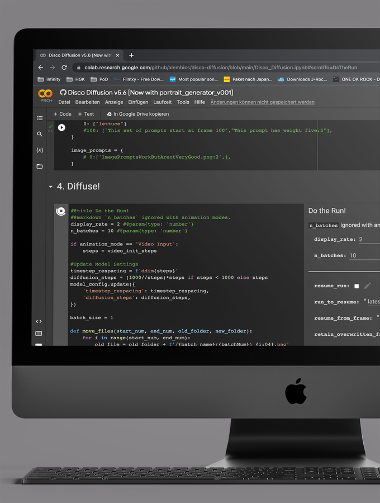The height and width of the screenshot is (503, 380).
Task: Edit the resume_run field with pencil icon
Action: [x=368, y=286]
